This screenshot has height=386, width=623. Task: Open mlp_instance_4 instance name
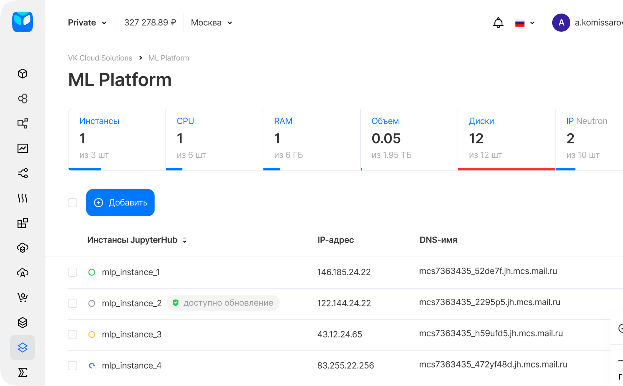point(132,366)
